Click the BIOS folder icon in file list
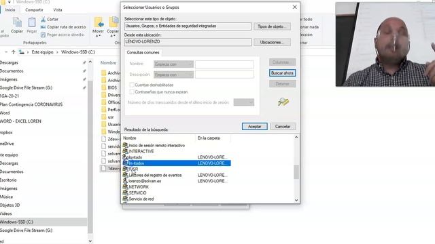This screenshot has width=435, height=244. (x=104, y=87)
